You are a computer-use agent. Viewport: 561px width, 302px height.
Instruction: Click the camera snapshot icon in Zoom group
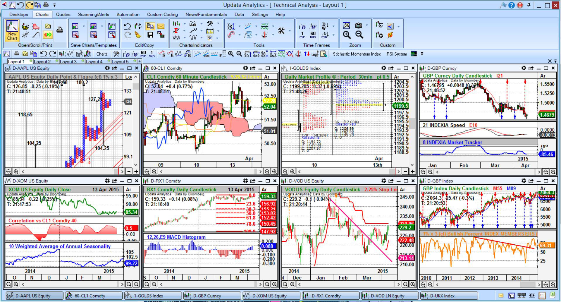[x=358, y=26]
